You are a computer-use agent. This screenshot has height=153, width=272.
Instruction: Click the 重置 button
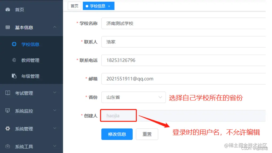pyautogui.click(x=147, y=134)
